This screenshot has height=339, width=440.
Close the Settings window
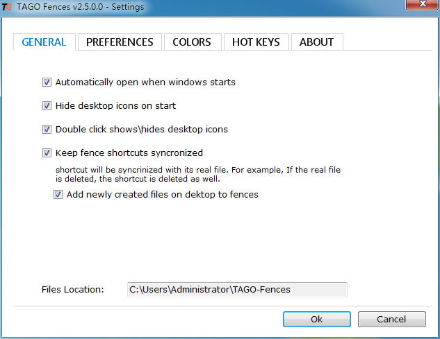(423, 4)
